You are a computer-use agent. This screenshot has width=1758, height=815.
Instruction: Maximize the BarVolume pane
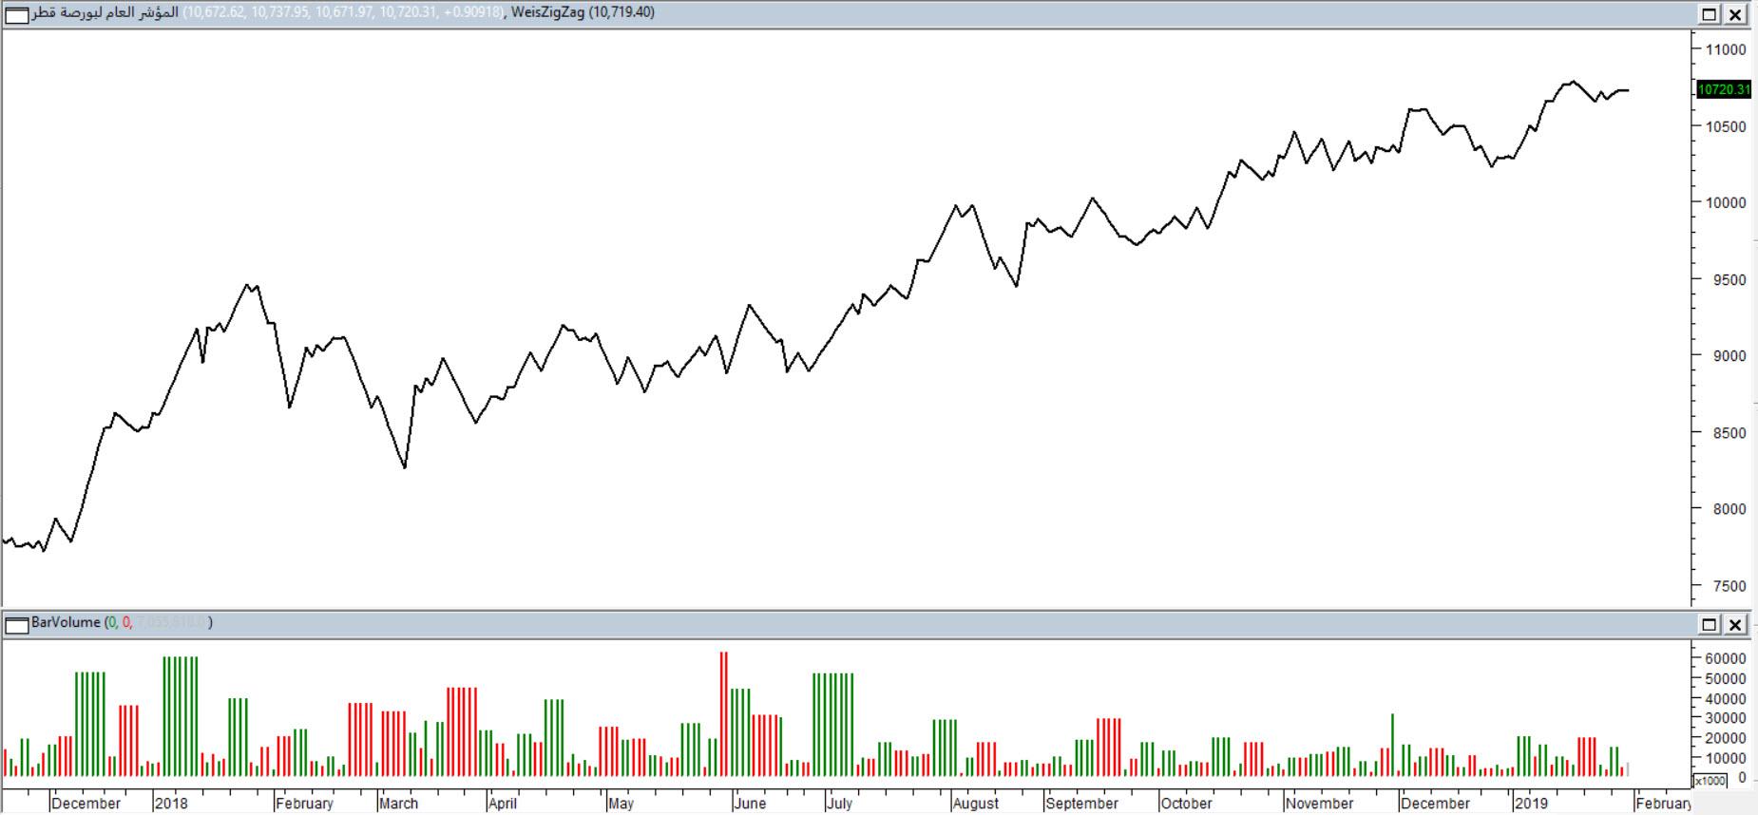coord(1709,624)
